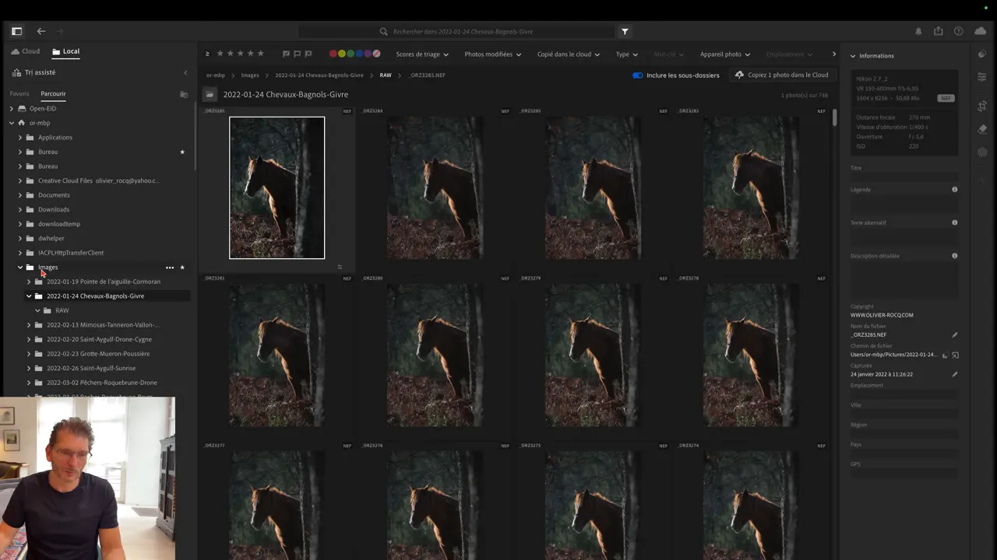Image resolution: width=997 pixels, height=560 pixels.
Task: Toggle favorite star on Images folder
Action: click(x=182, y=268)
